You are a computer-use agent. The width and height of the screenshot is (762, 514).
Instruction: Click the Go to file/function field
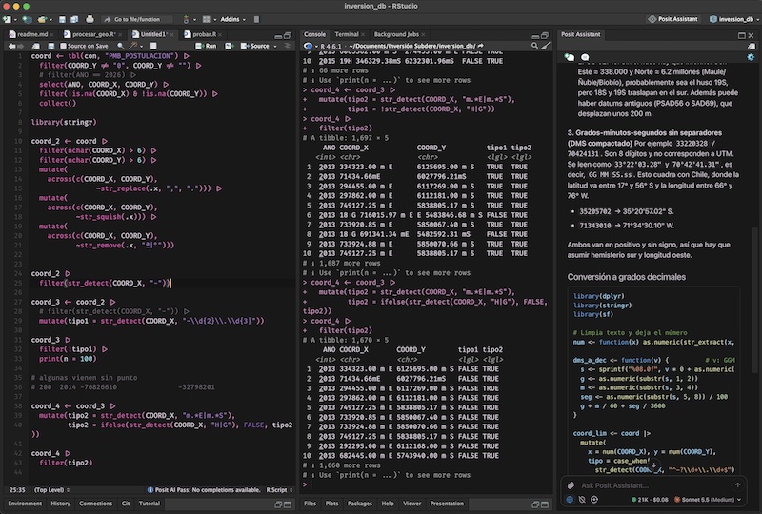138,19
